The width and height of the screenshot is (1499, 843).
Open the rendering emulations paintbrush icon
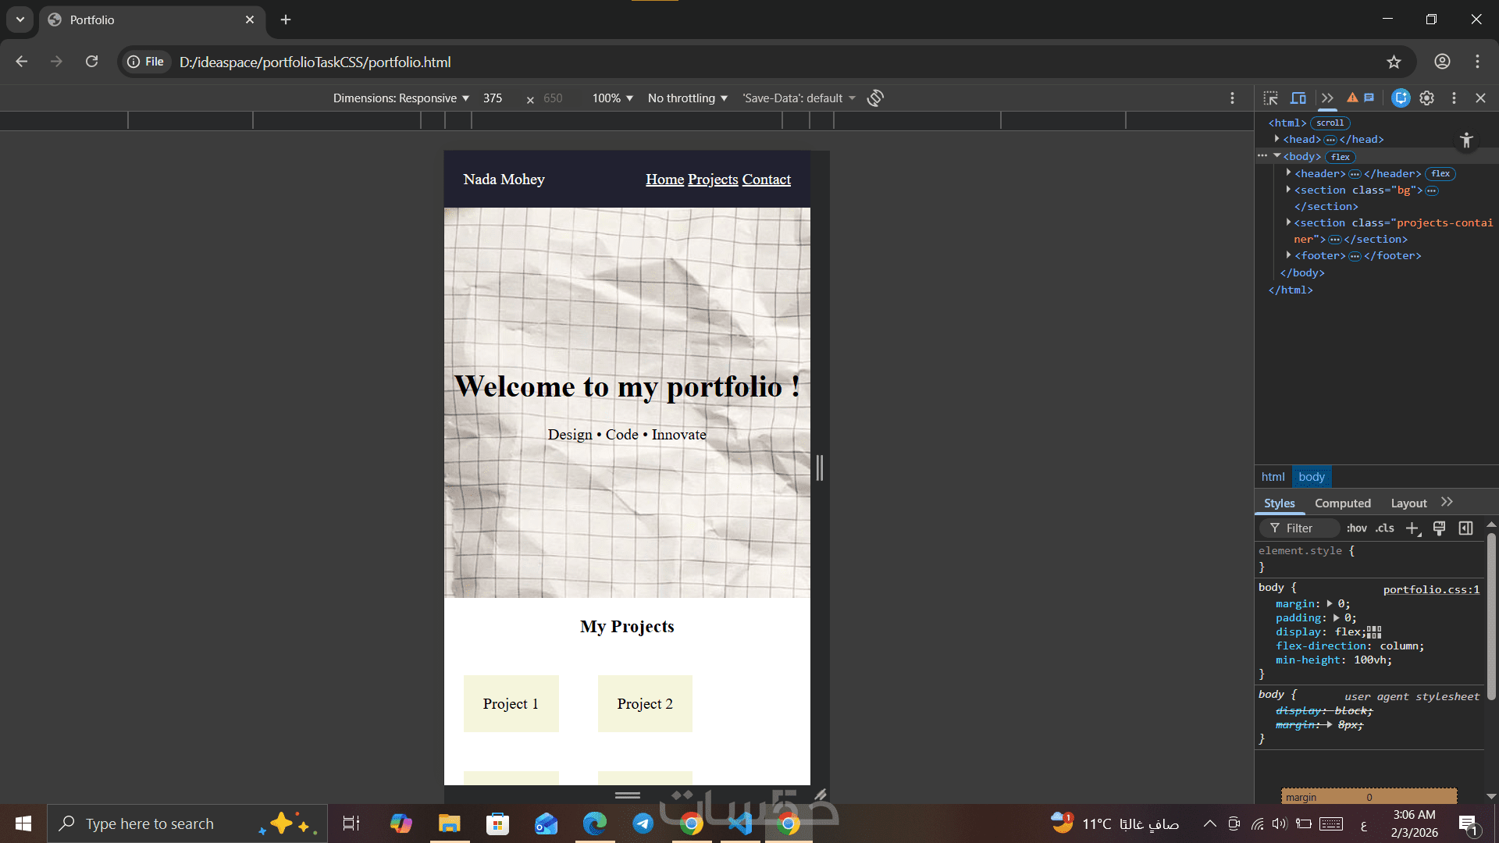tap(1439, 528)
